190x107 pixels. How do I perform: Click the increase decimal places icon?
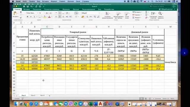coord(95,17)
